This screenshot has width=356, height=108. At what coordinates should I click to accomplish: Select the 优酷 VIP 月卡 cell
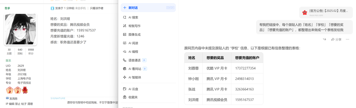(x=217, y=68)
